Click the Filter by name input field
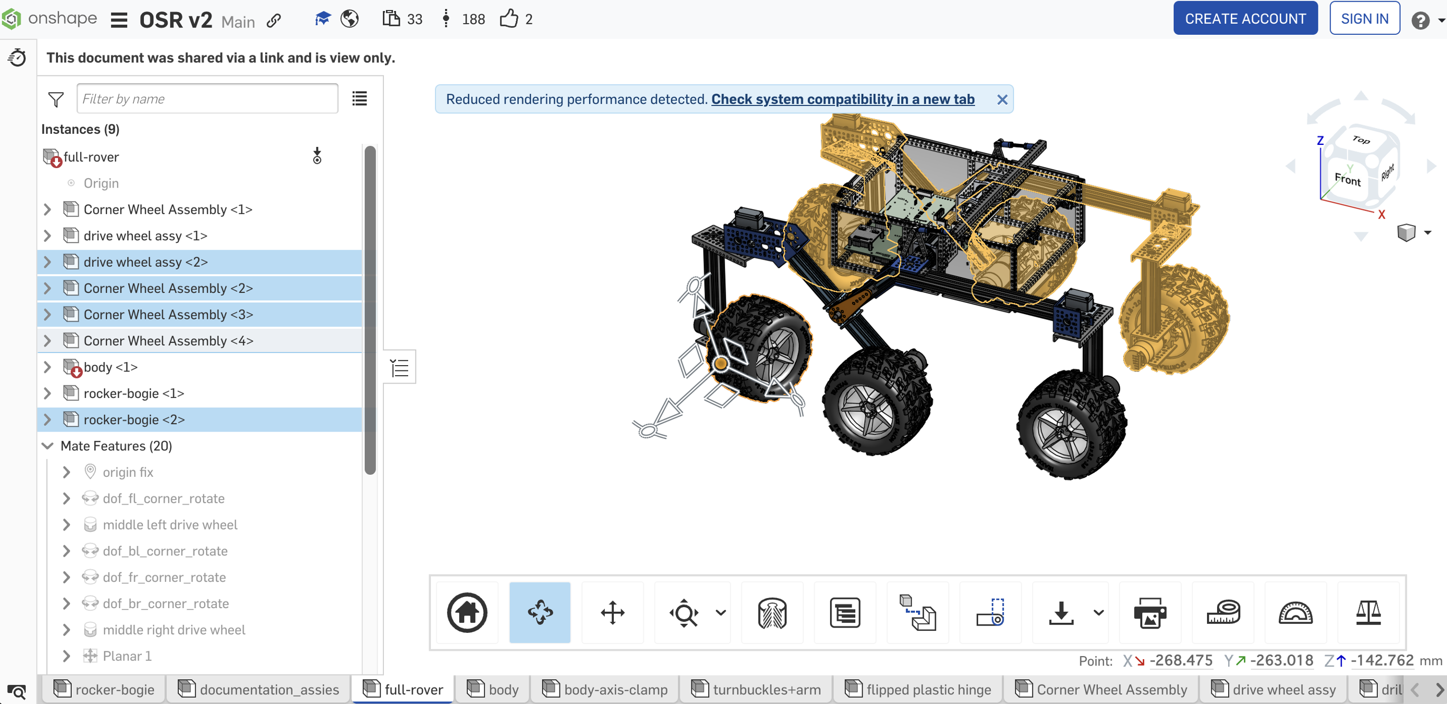1447x704 pixels. 207,99
